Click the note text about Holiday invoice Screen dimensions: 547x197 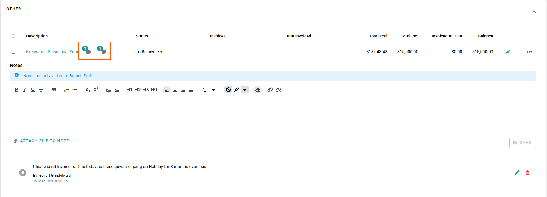pos(120,167)
